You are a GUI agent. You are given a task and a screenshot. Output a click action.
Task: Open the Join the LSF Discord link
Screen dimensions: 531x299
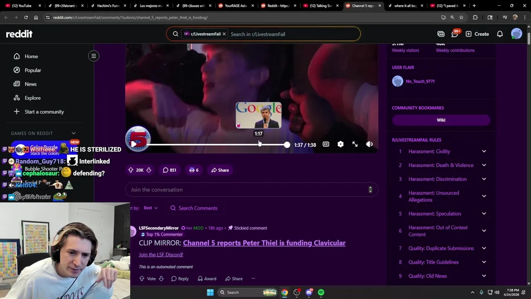(x=161, y=255)
